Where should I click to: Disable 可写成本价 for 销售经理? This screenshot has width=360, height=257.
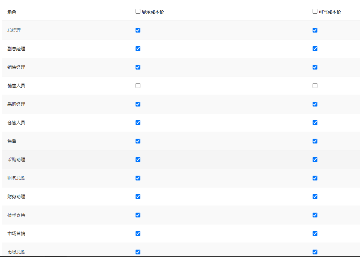click(315, 67)
